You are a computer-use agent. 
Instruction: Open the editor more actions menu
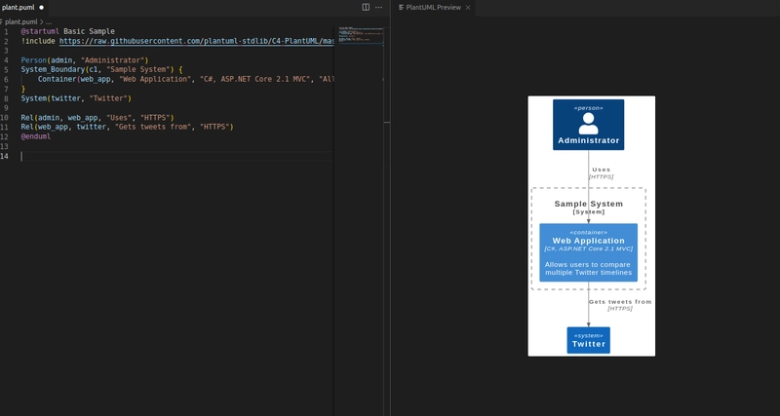point(378,7)
